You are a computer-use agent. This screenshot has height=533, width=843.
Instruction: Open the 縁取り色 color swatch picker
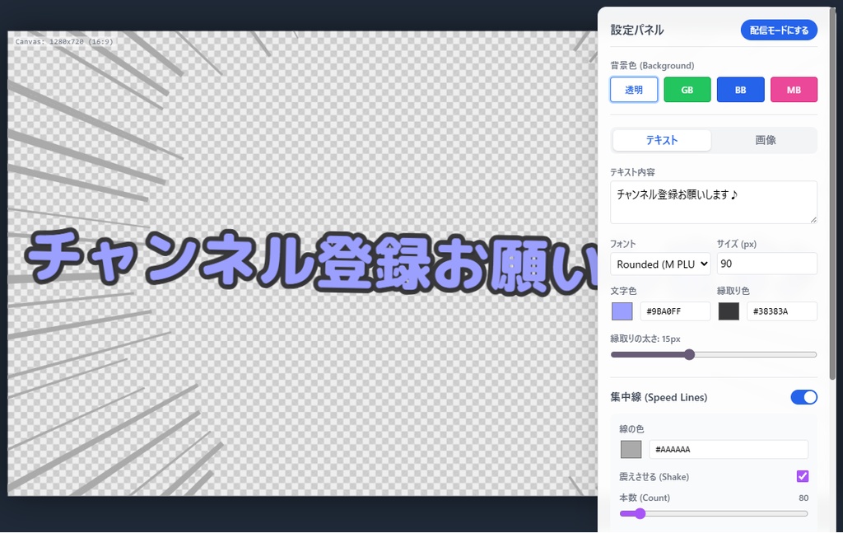click(x=729, y=311)
